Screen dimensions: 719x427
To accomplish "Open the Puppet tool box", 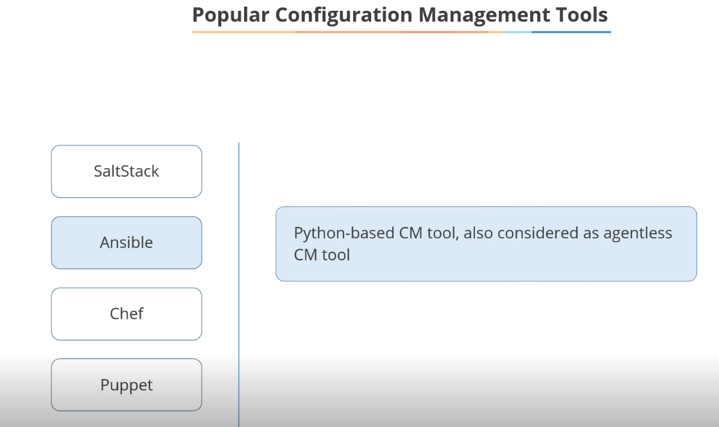I will (127, 385).
